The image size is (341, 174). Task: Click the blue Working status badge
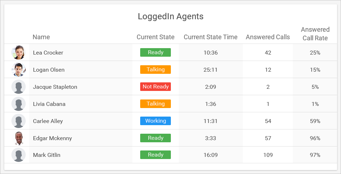point(156,121)
